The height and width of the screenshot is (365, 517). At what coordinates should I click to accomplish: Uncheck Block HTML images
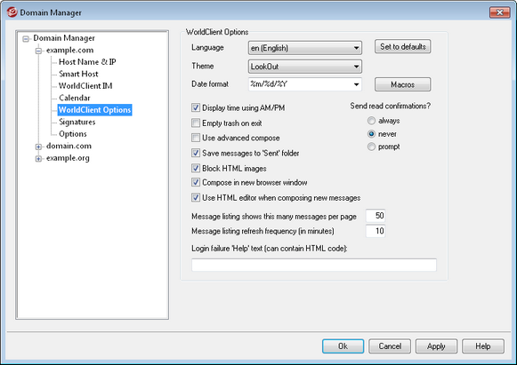tap(196, 168)
